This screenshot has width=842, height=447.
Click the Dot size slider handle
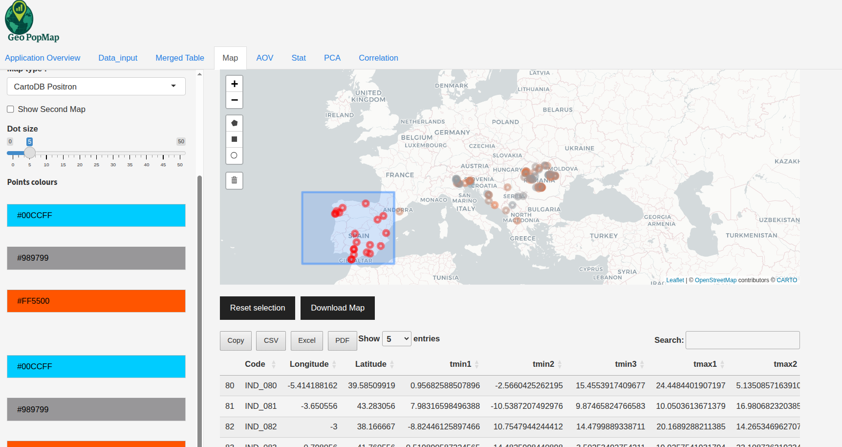[30, 153]
